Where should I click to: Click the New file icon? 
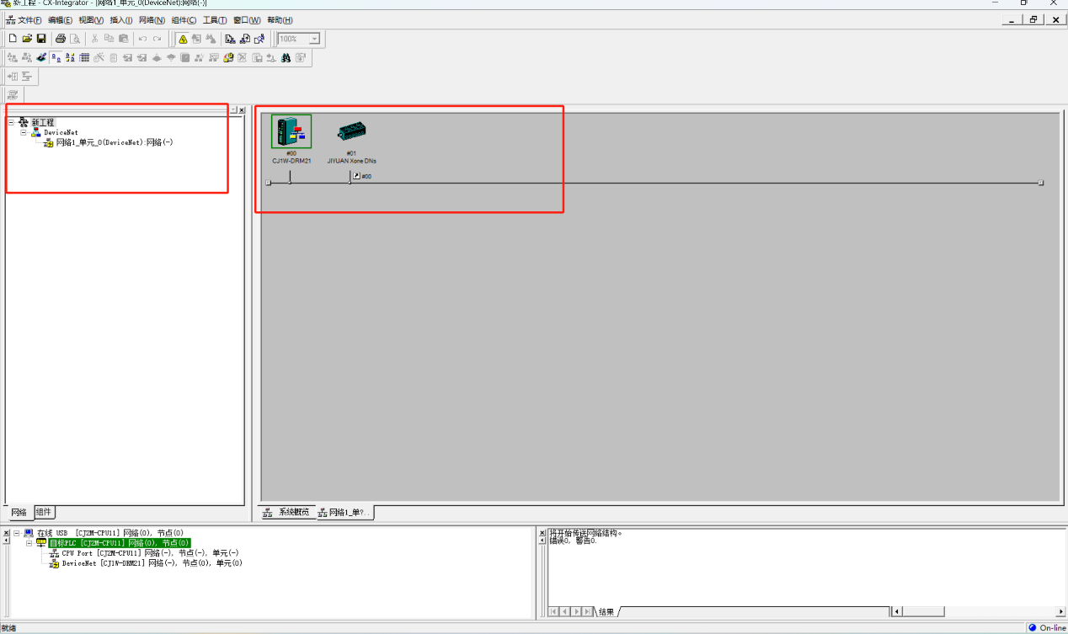click(x=13, y=39)
